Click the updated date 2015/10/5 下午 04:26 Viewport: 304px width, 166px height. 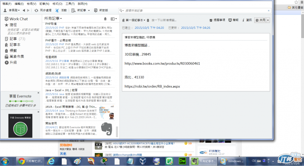pos(196,28)
